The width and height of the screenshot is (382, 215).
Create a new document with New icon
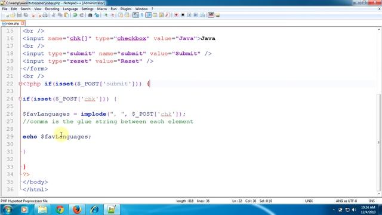coord(7,15)
